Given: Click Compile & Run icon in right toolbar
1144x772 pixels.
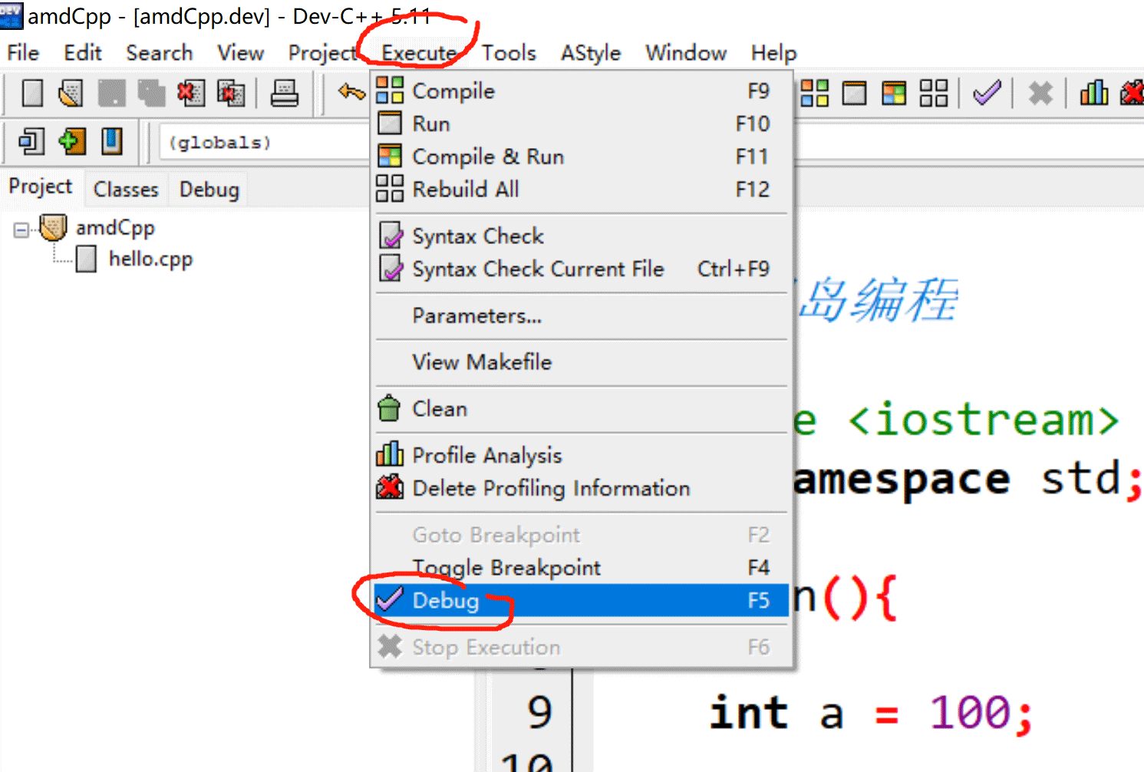Looking at the screenshot, I should (894, 94).
